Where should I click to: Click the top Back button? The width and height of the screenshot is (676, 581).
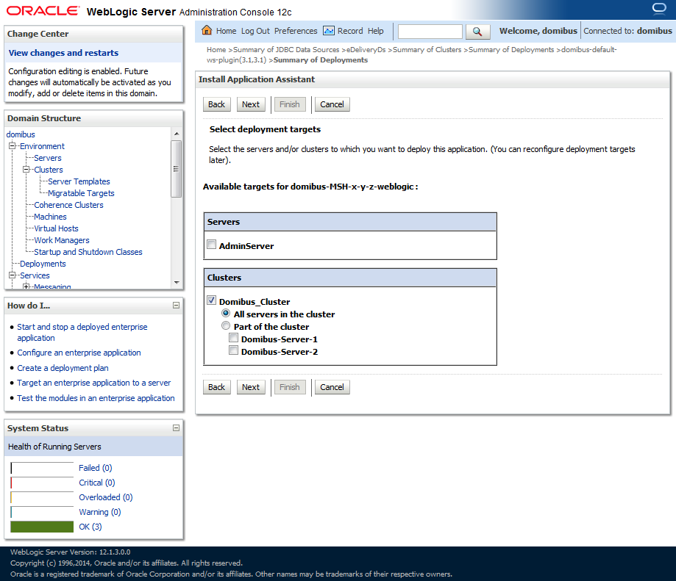click(216, 104)
